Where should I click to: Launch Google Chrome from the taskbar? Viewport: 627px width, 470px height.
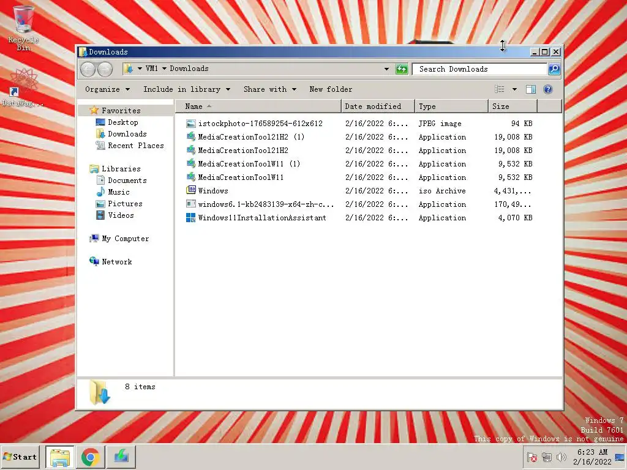click(91, 457)
